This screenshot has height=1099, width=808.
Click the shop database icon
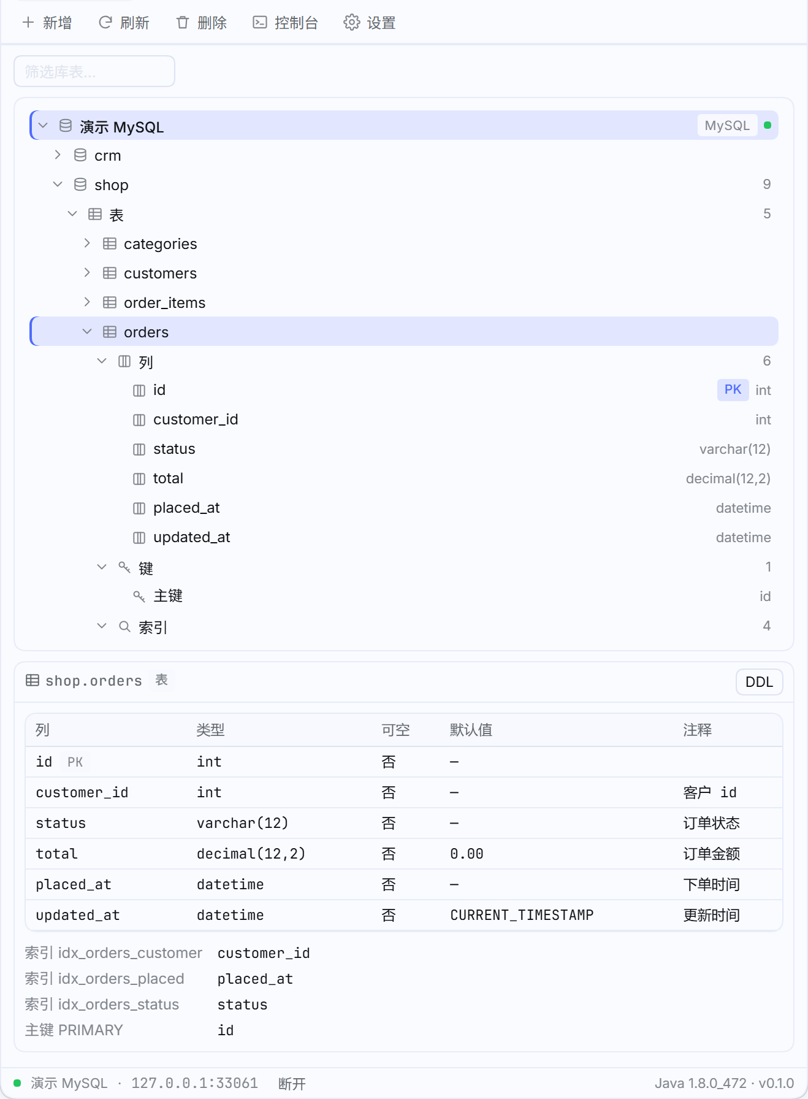(80, 185)
